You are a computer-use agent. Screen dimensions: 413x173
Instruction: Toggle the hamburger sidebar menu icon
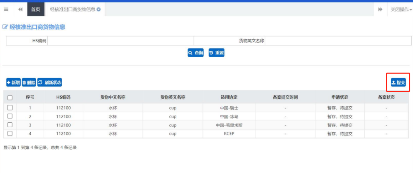coord(6,10)
